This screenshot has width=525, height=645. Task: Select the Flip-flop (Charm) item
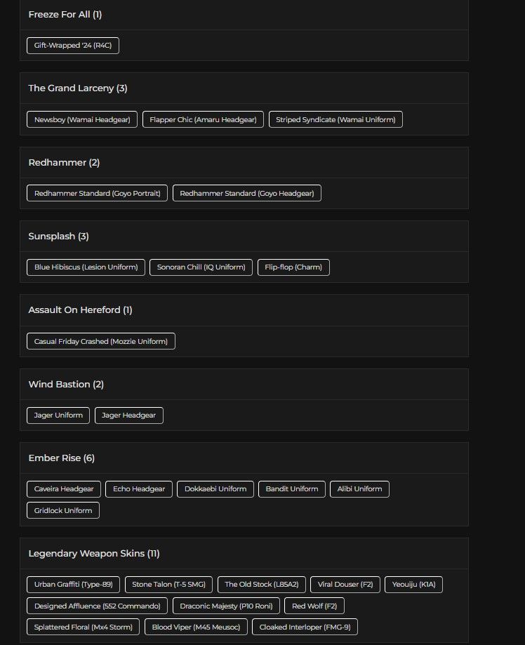pos(293,267)
